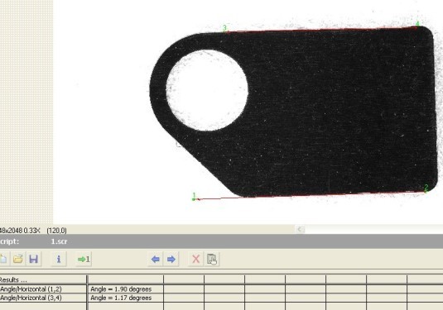Delete step using the red X icon
Viewport: 443px width, 310px height.
point(195,259)
